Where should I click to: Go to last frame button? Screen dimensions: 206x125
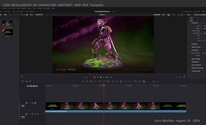[107, 77]
